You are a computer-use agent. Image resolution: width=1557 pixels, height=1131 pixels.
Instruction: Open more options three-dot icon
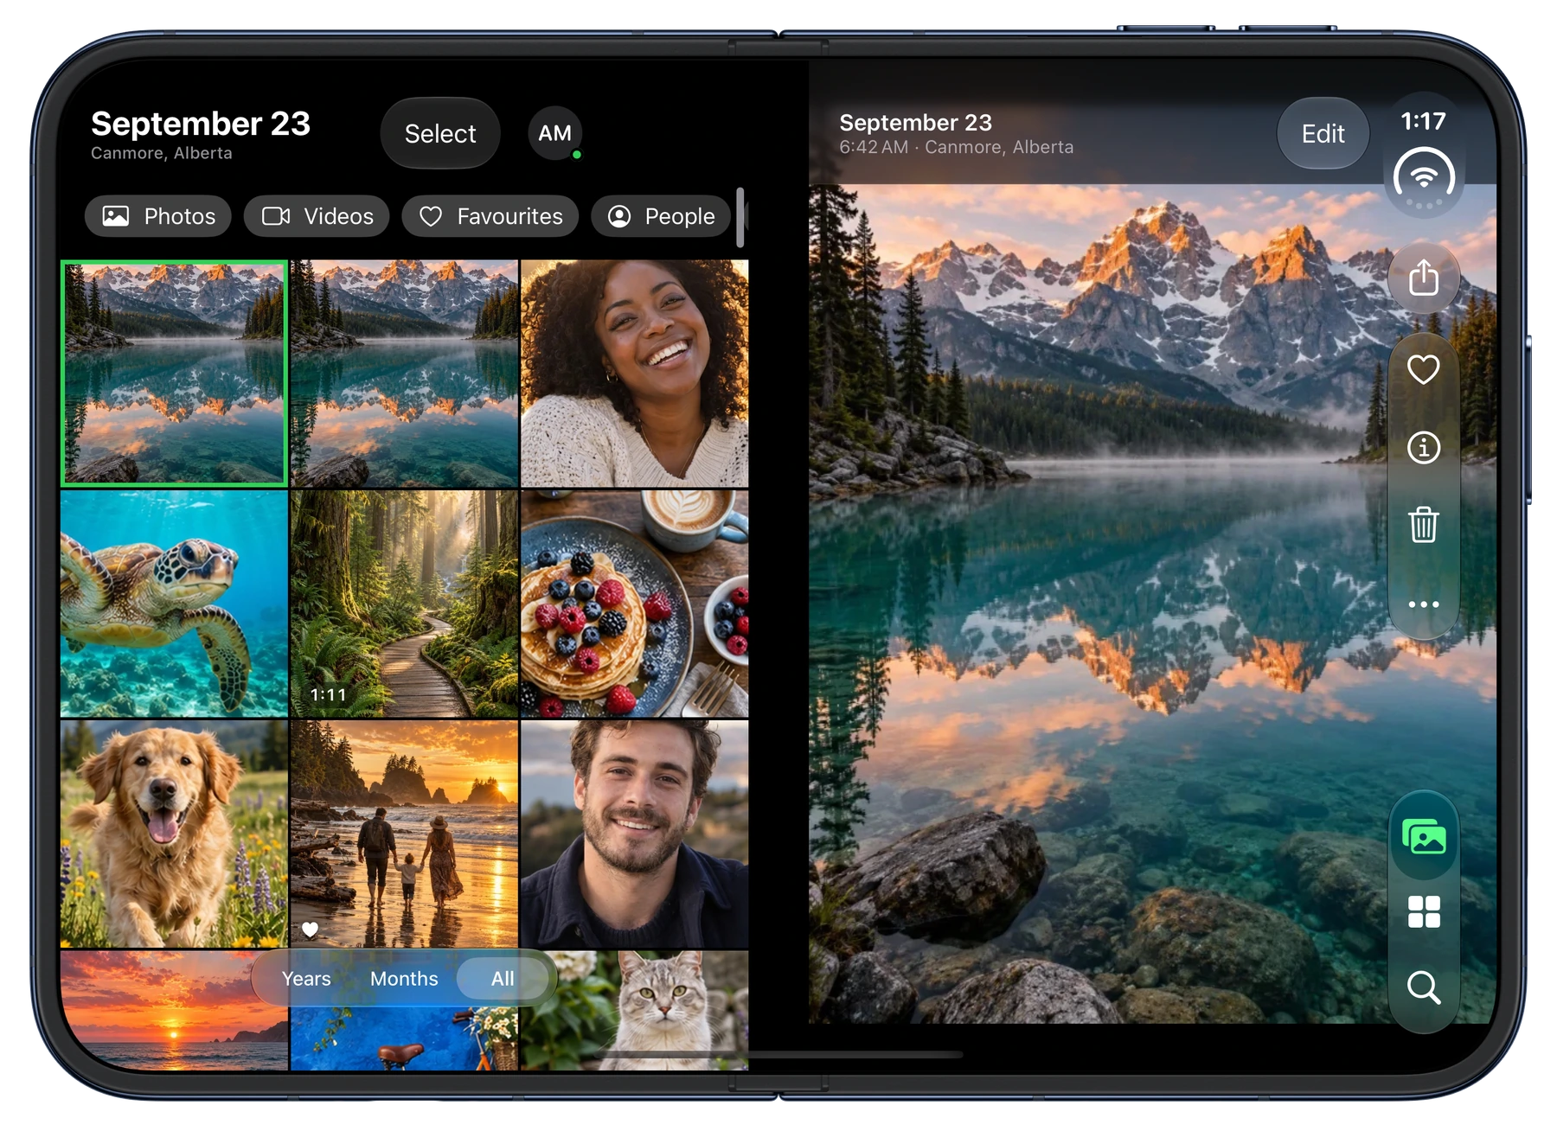coord(1423,604)
